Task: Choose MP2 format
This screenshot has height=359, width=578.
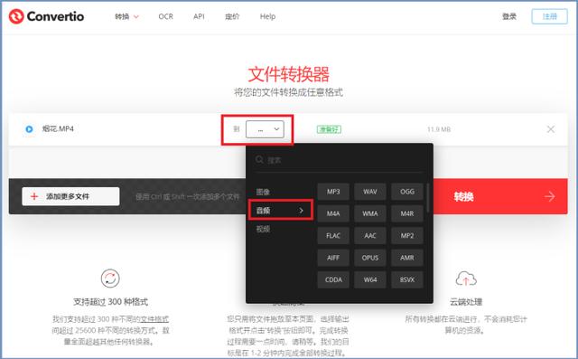Action: click(x=407, y=236)
